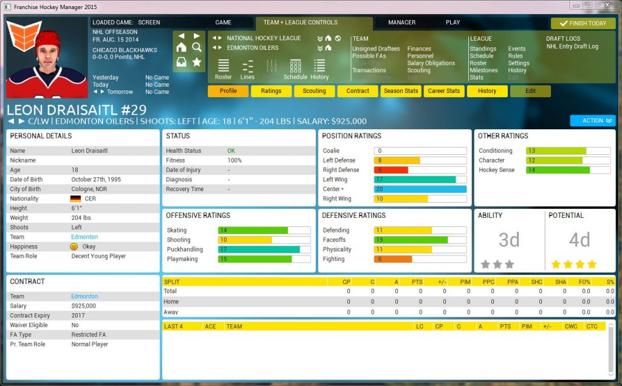This screenshot has height=386, width=622.
Task: Switch to the Game tab
Action: pos(224,22)
